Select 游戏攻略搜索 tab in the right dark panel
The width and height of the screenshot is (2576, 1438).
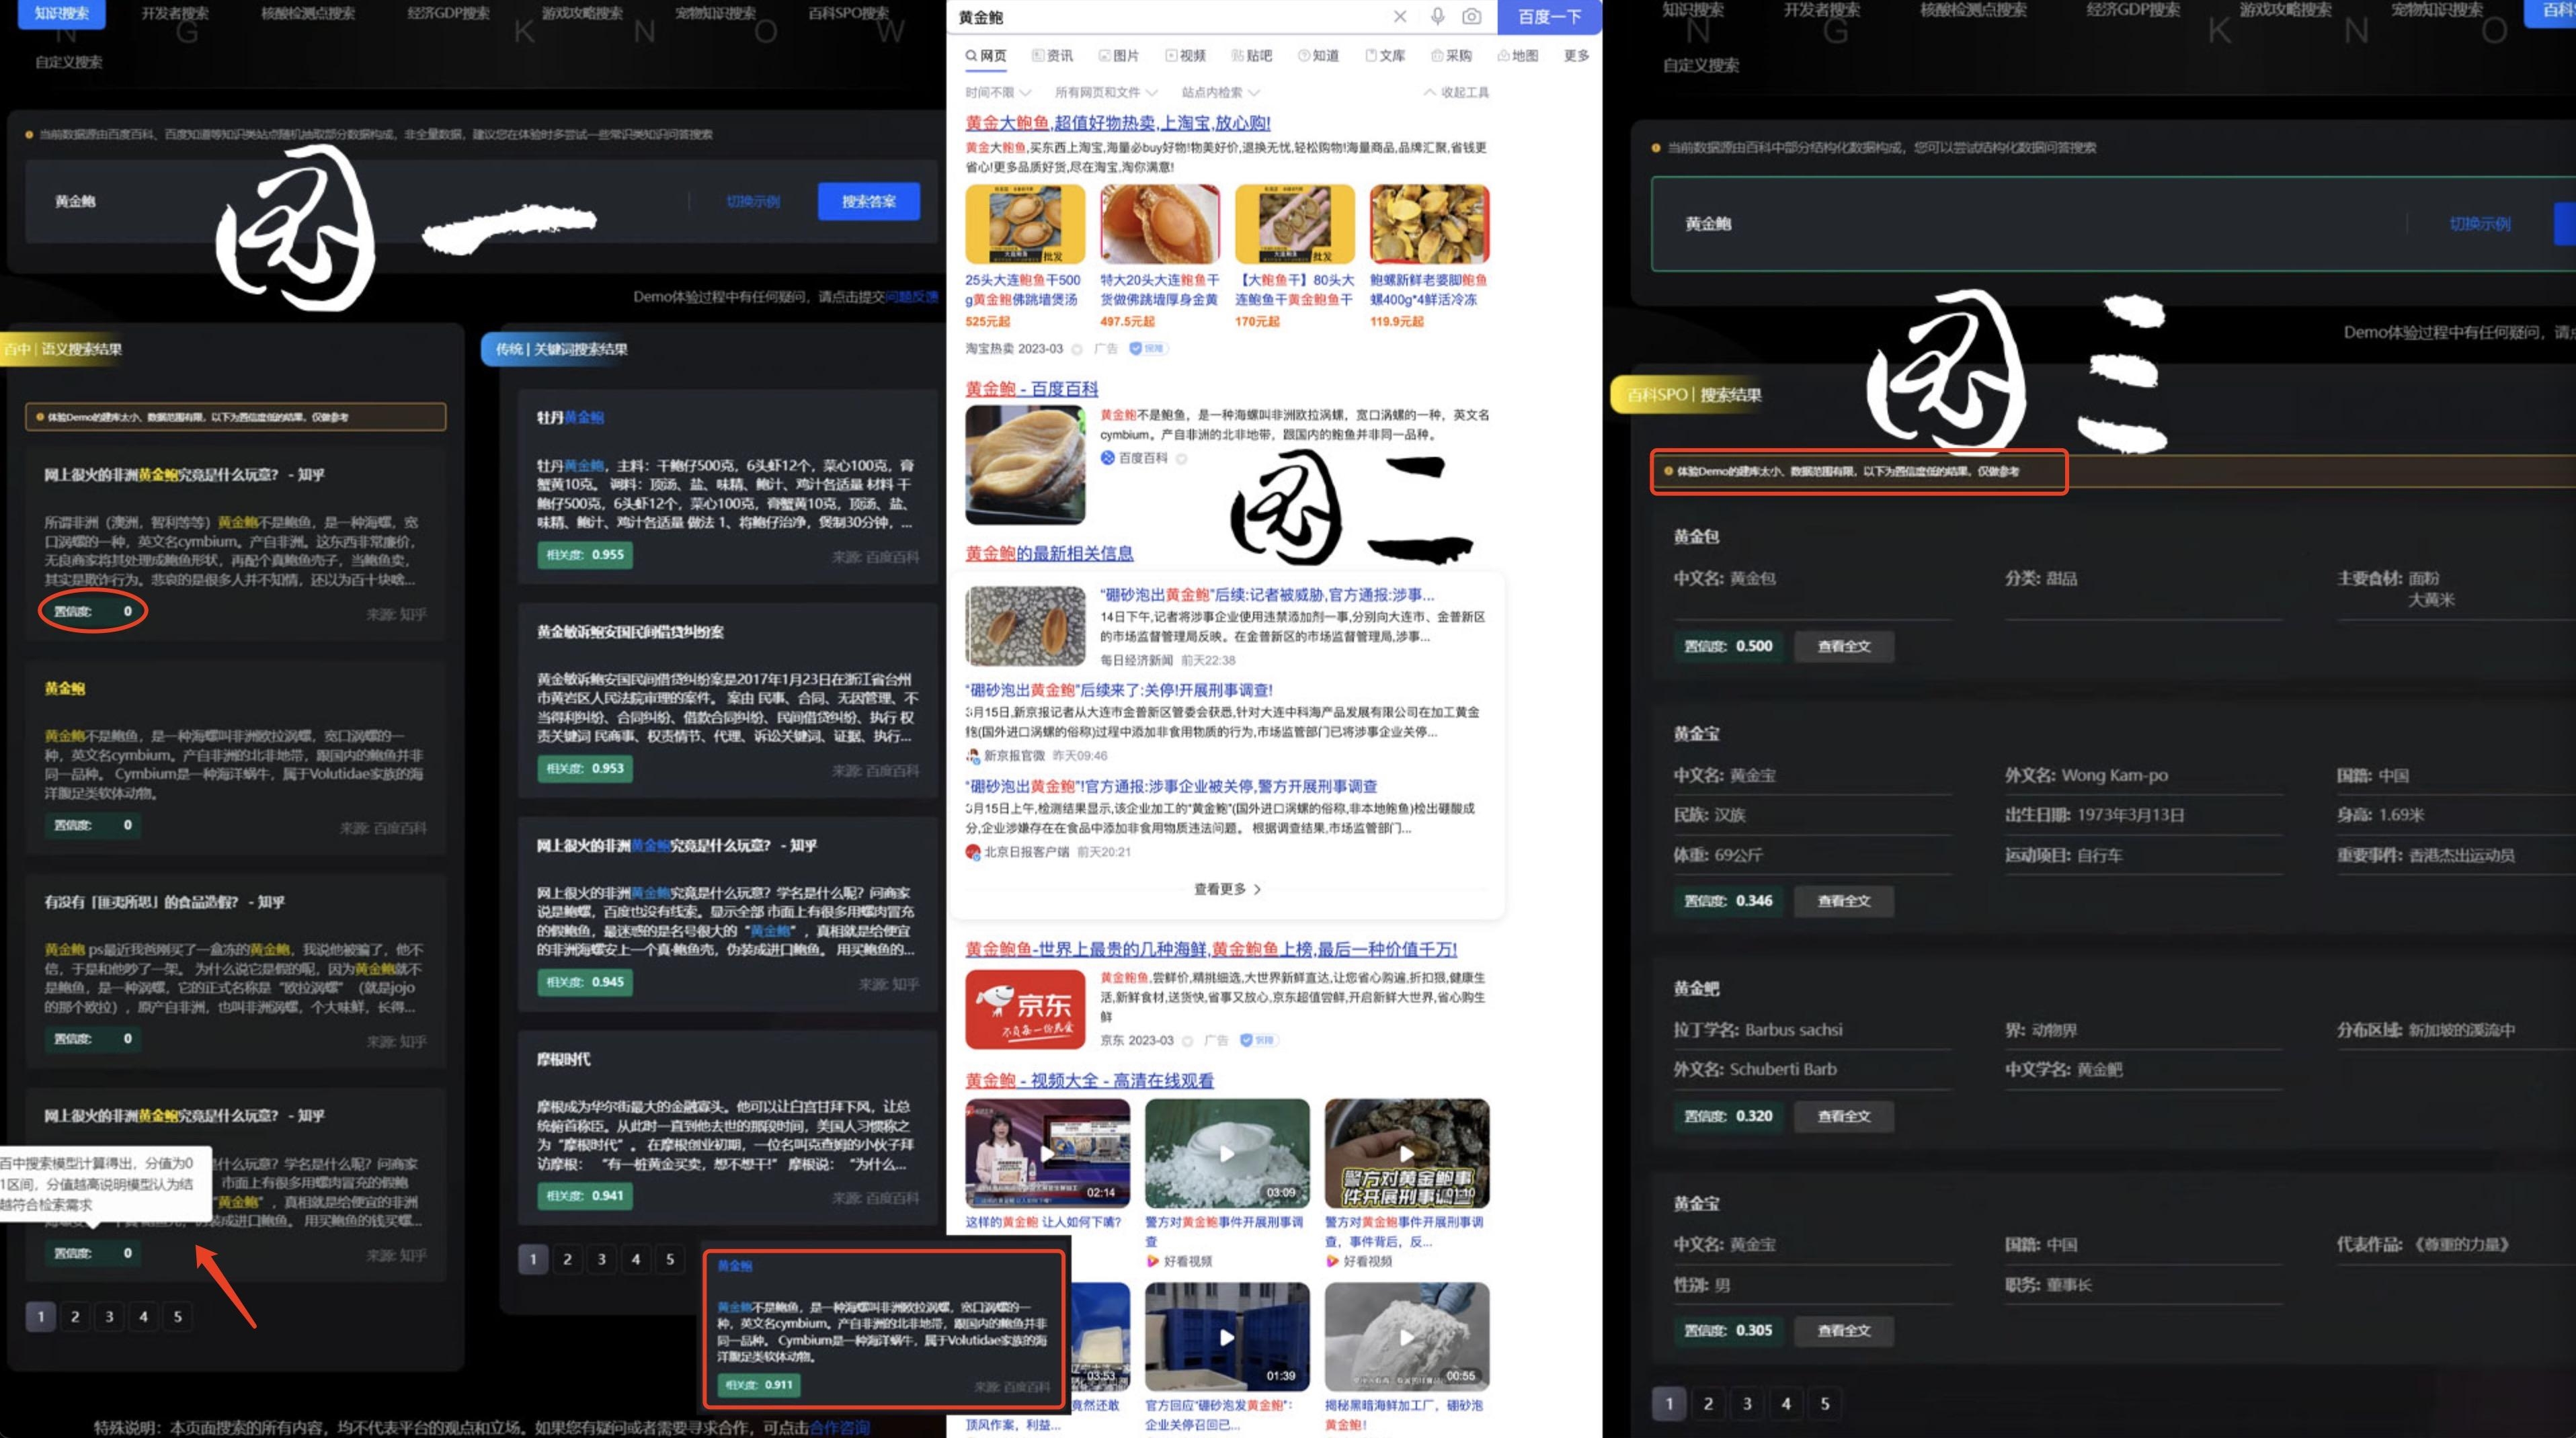[x=2286, y=10]
